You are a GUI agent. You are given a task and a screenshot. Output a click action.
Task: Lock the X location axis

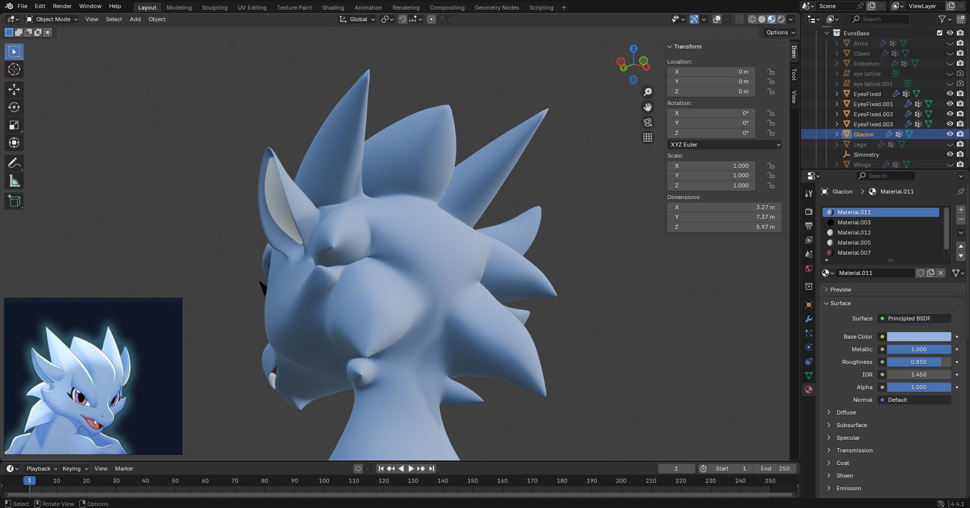[x=771, y=72]
